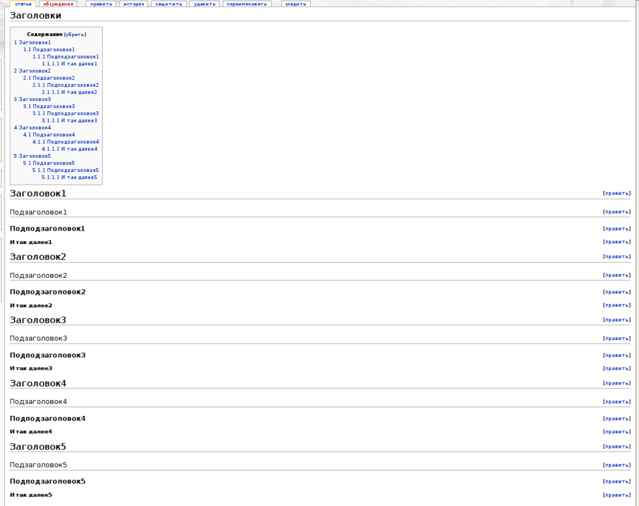The image size is (639, 506).
Task: Select the "удалить" tab
Action: click(204, 4)
